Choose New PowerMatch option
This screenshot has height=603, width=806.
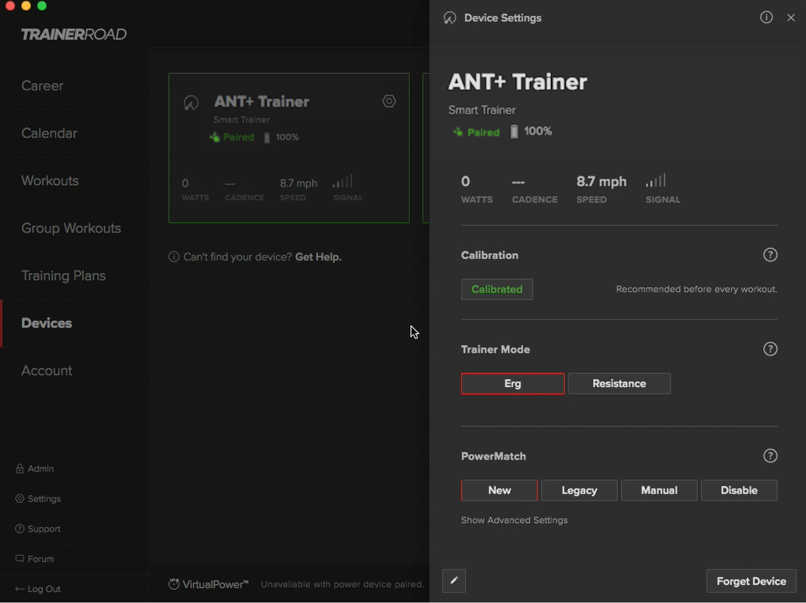point(500,490)
